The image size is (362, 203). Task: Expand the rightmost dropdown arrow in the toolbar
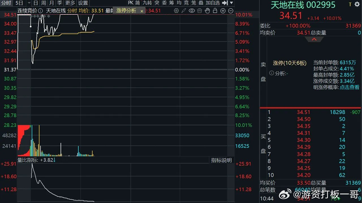tap(231, 3)
